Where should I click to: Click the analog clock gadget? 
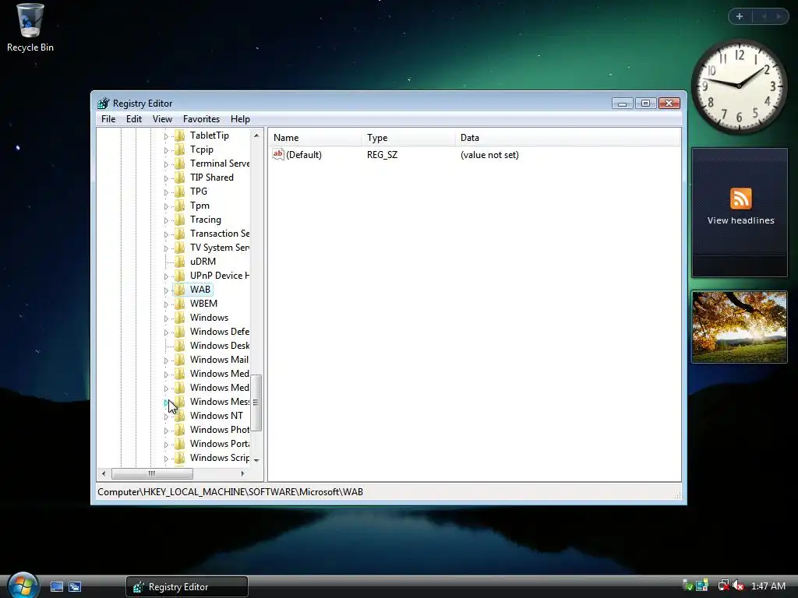[x=740, y=86]
